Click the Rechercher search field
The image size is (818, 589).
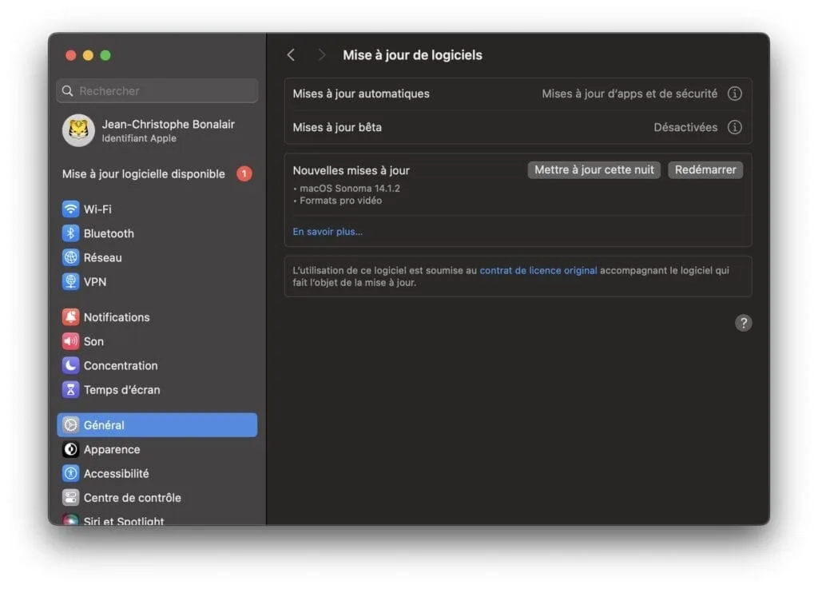[157, 90]
